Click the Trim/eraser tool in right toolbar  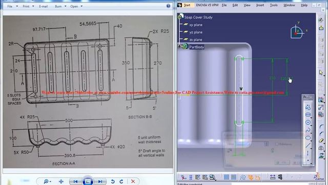click(x=321, y=141)
